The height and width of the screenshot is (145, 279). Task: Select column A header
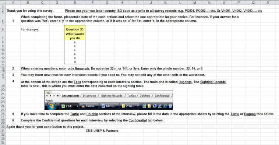pyautogui.click(x=13, y=3)
